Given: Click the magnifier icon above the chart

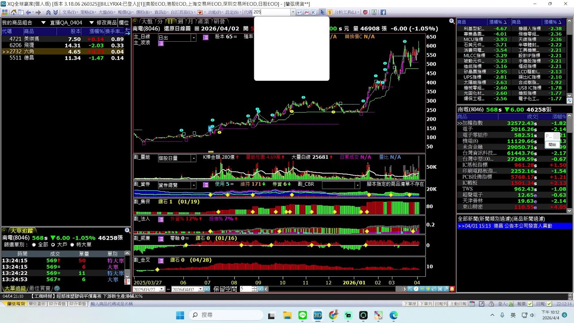Looking at the screenshot, I should (x=452, y=21).
